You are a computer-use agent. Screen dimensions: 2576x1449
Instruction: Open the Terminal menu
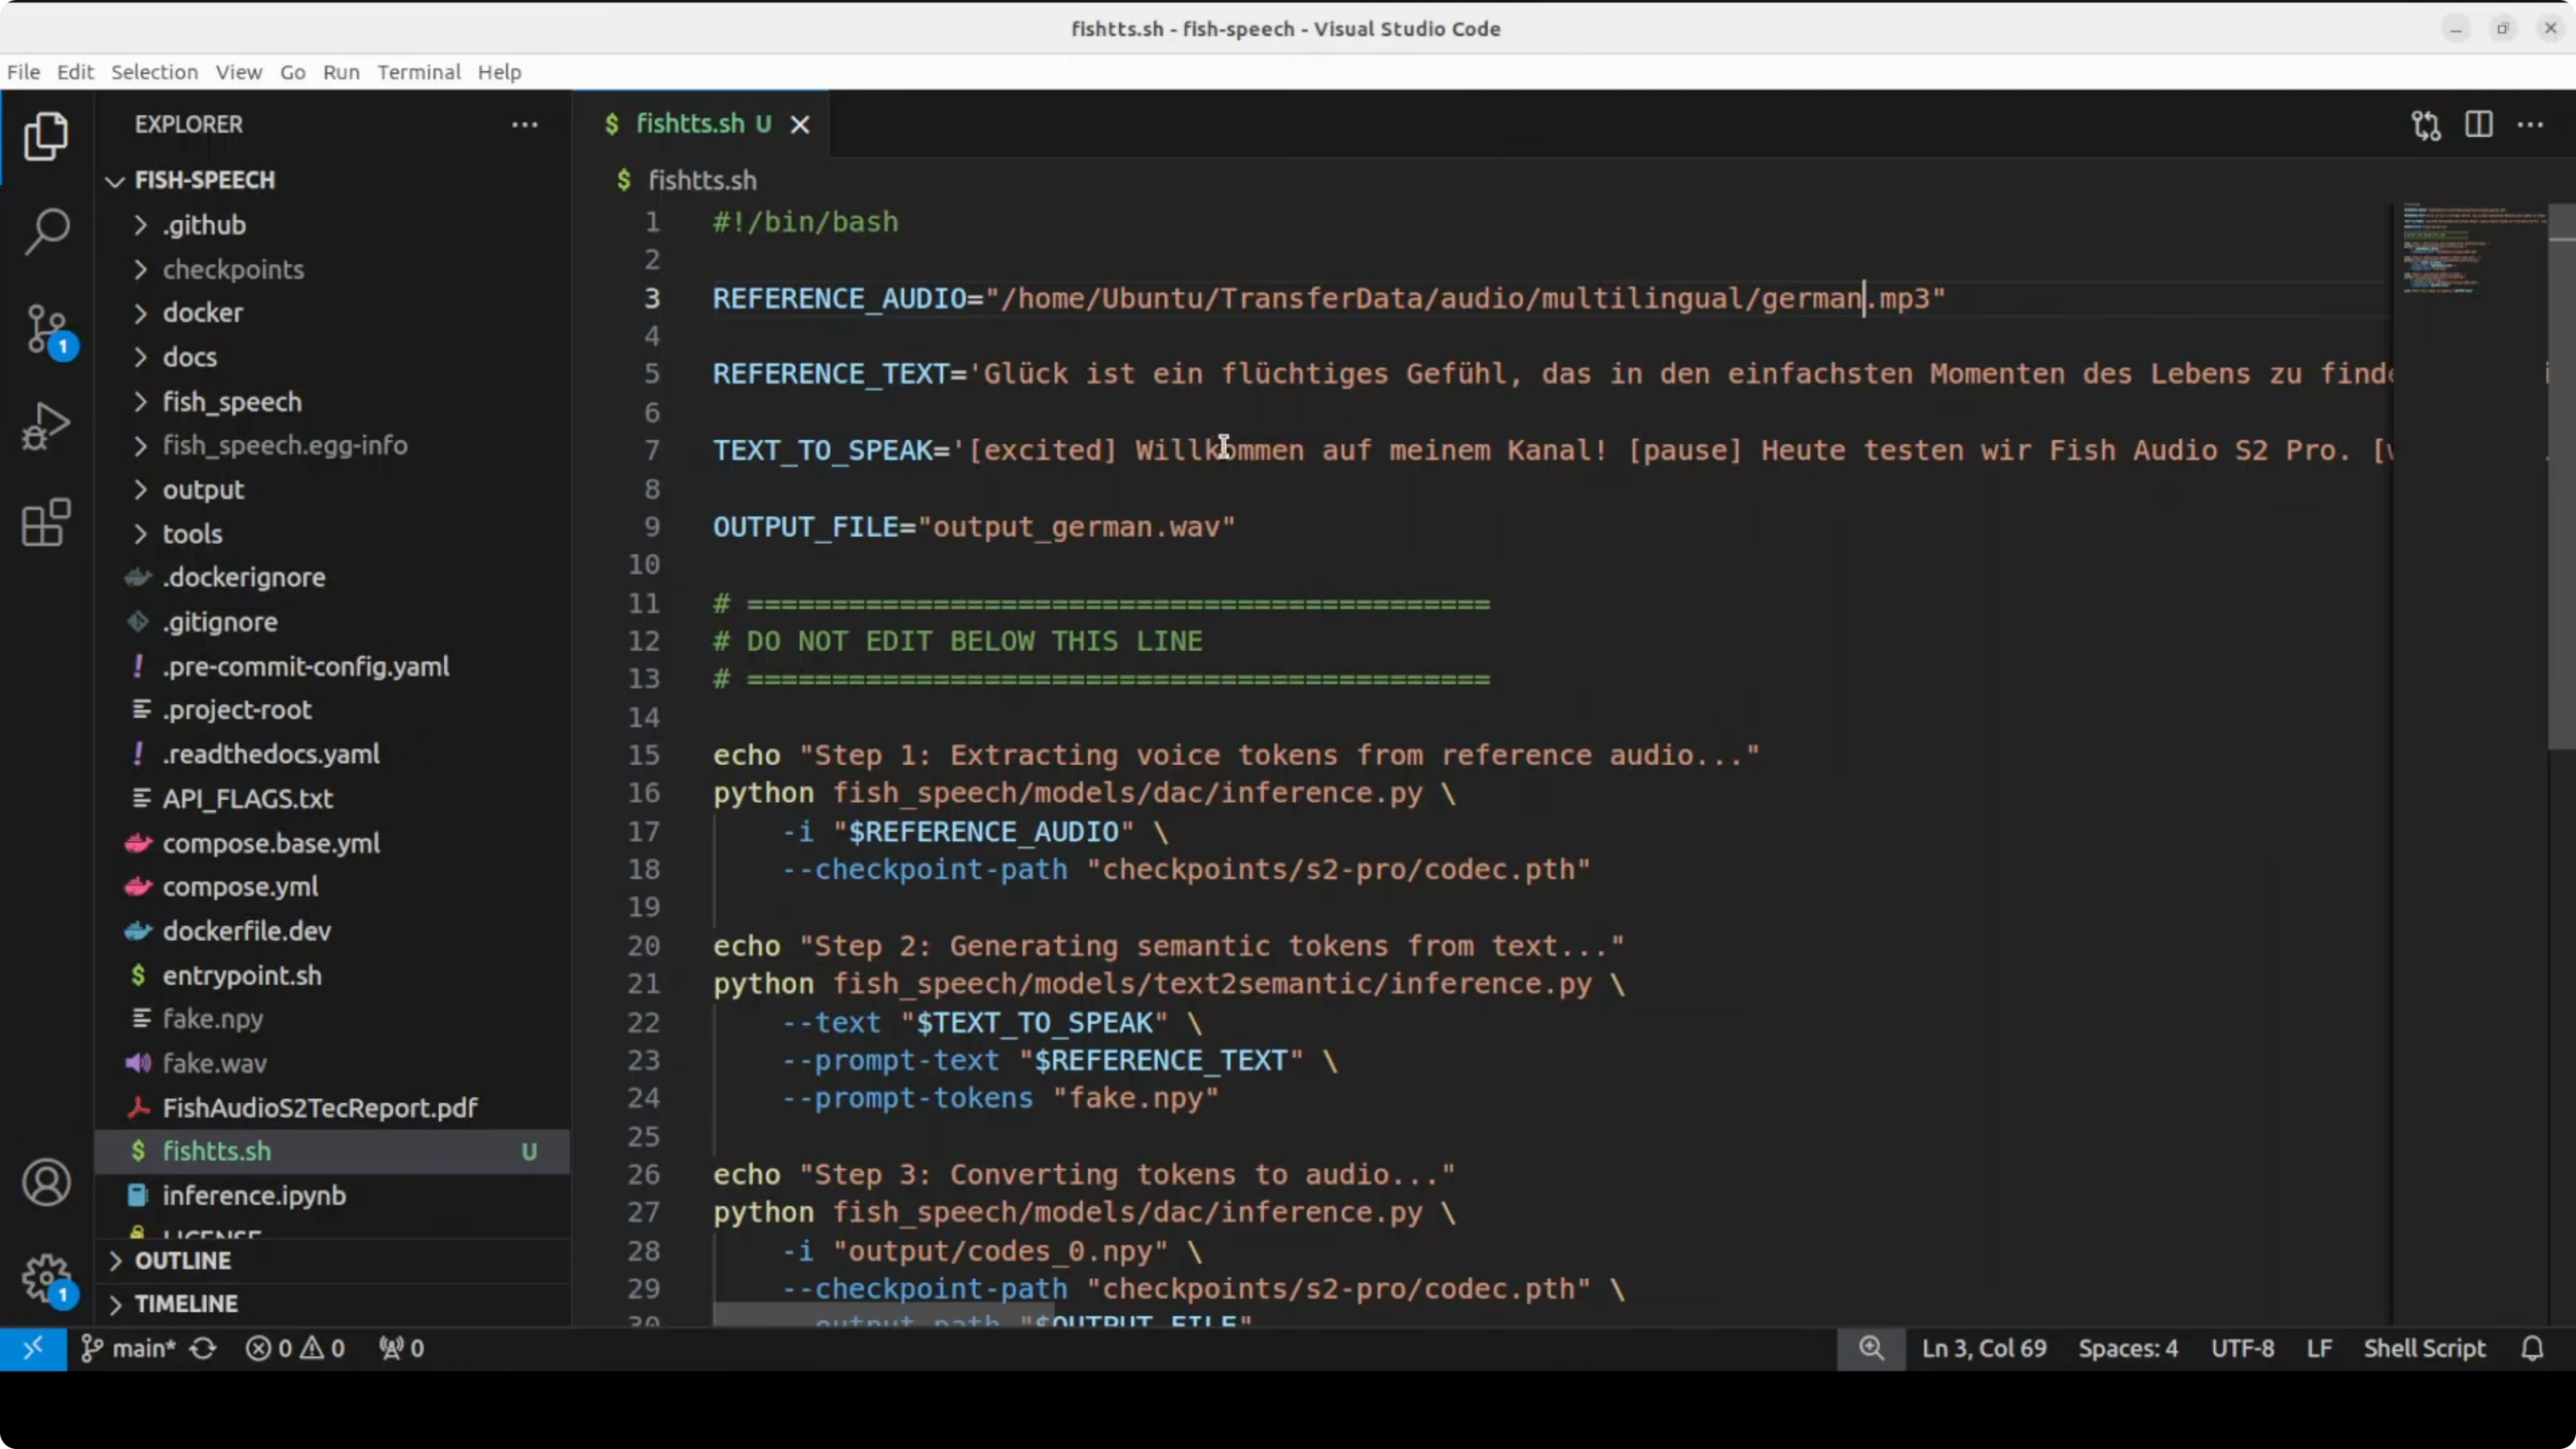(x=418, y=72)
